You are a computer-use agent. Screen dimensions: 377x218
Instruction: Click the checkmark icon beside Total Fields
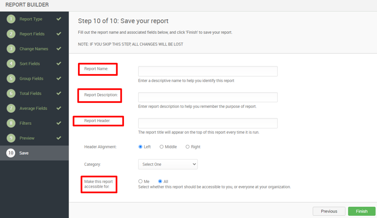(x=59, y=93)
